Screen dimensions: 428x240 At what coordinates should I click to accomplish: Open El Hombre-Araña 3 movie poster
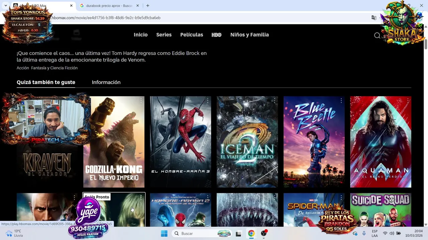click(180, 142)
